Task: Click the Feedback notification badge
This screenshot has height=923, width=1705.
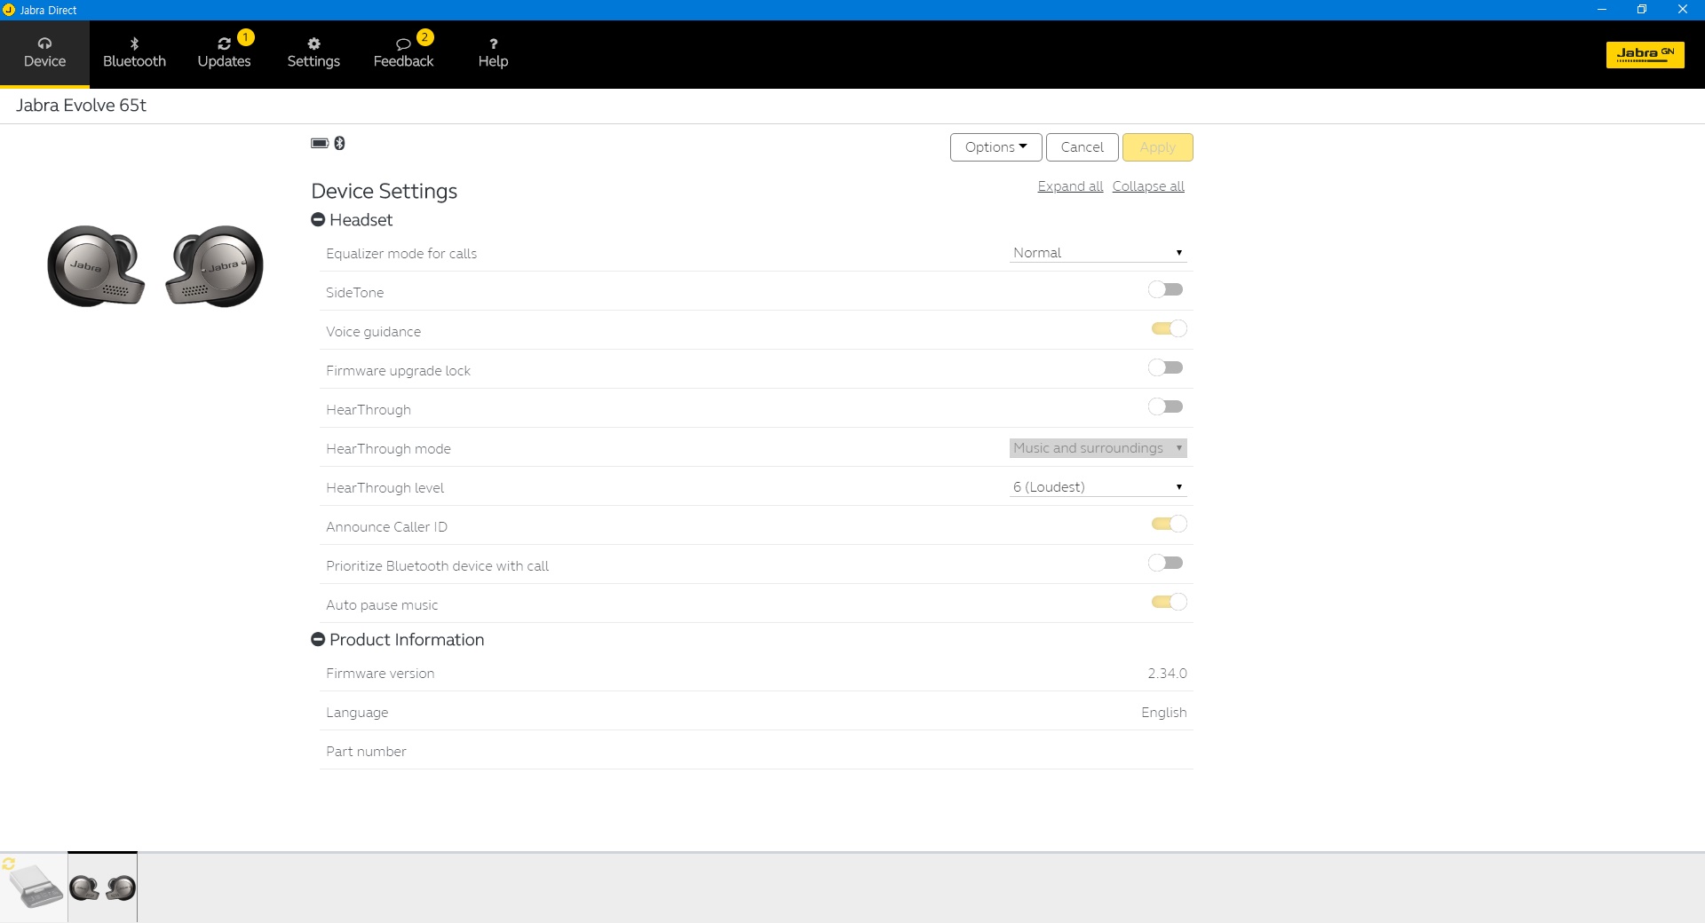Action: [x=425, y=37]
